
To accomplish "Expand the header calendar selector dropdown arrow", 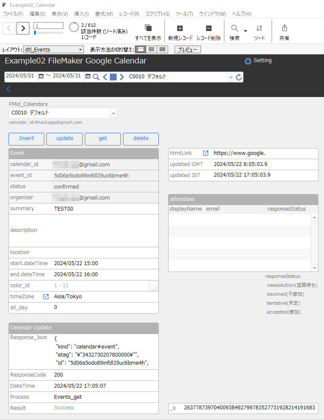I will (x=231, y=77).
